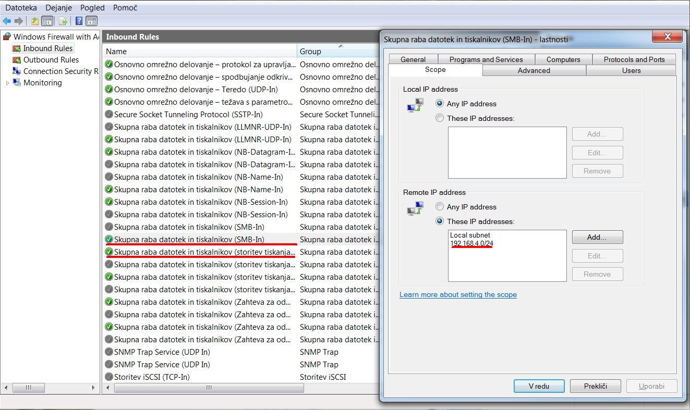Select Any IP address under Remote IP address

(440, 207)
